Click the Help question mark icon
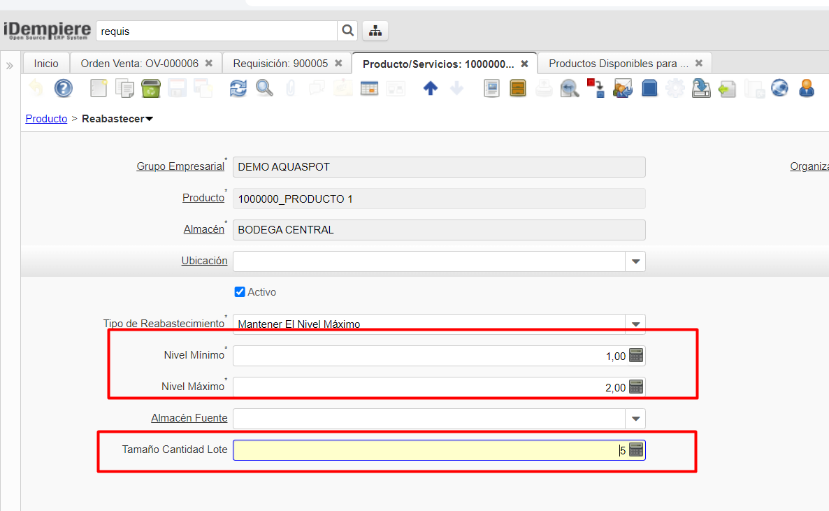829x511 pixels. click(x=64, y=88)
